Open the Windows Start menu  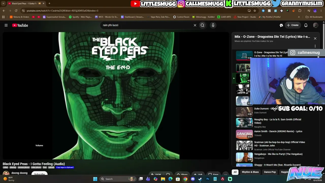click(95, 179)
